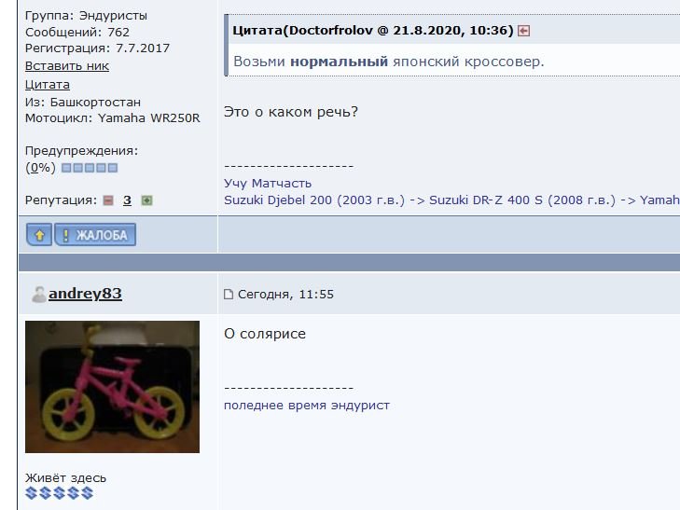Click the Сегодня, 11:55 post timestamp
This screenshot has width=680, height=510.
285,295
